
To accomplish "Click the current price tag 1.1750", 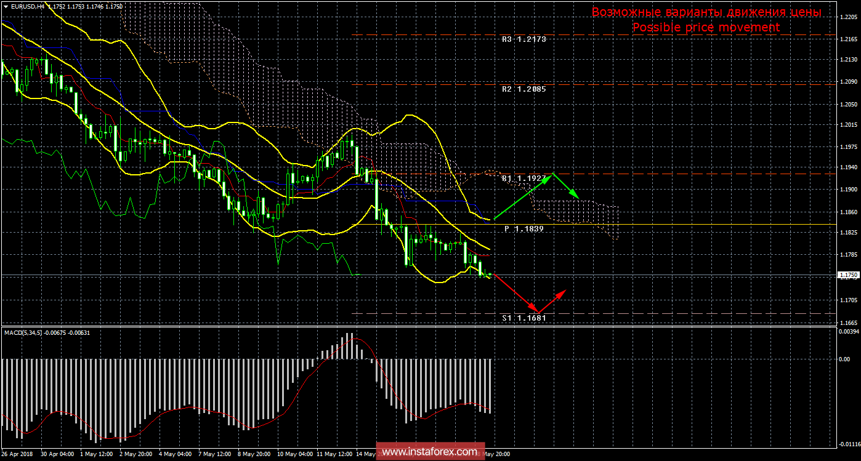I will tap(847, 275).
